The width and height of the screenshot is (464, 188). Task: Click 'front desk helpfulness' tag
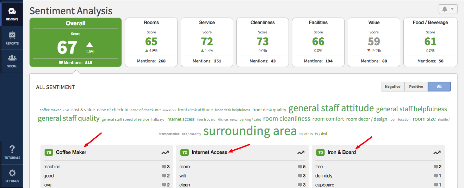[x=233, y=110]
